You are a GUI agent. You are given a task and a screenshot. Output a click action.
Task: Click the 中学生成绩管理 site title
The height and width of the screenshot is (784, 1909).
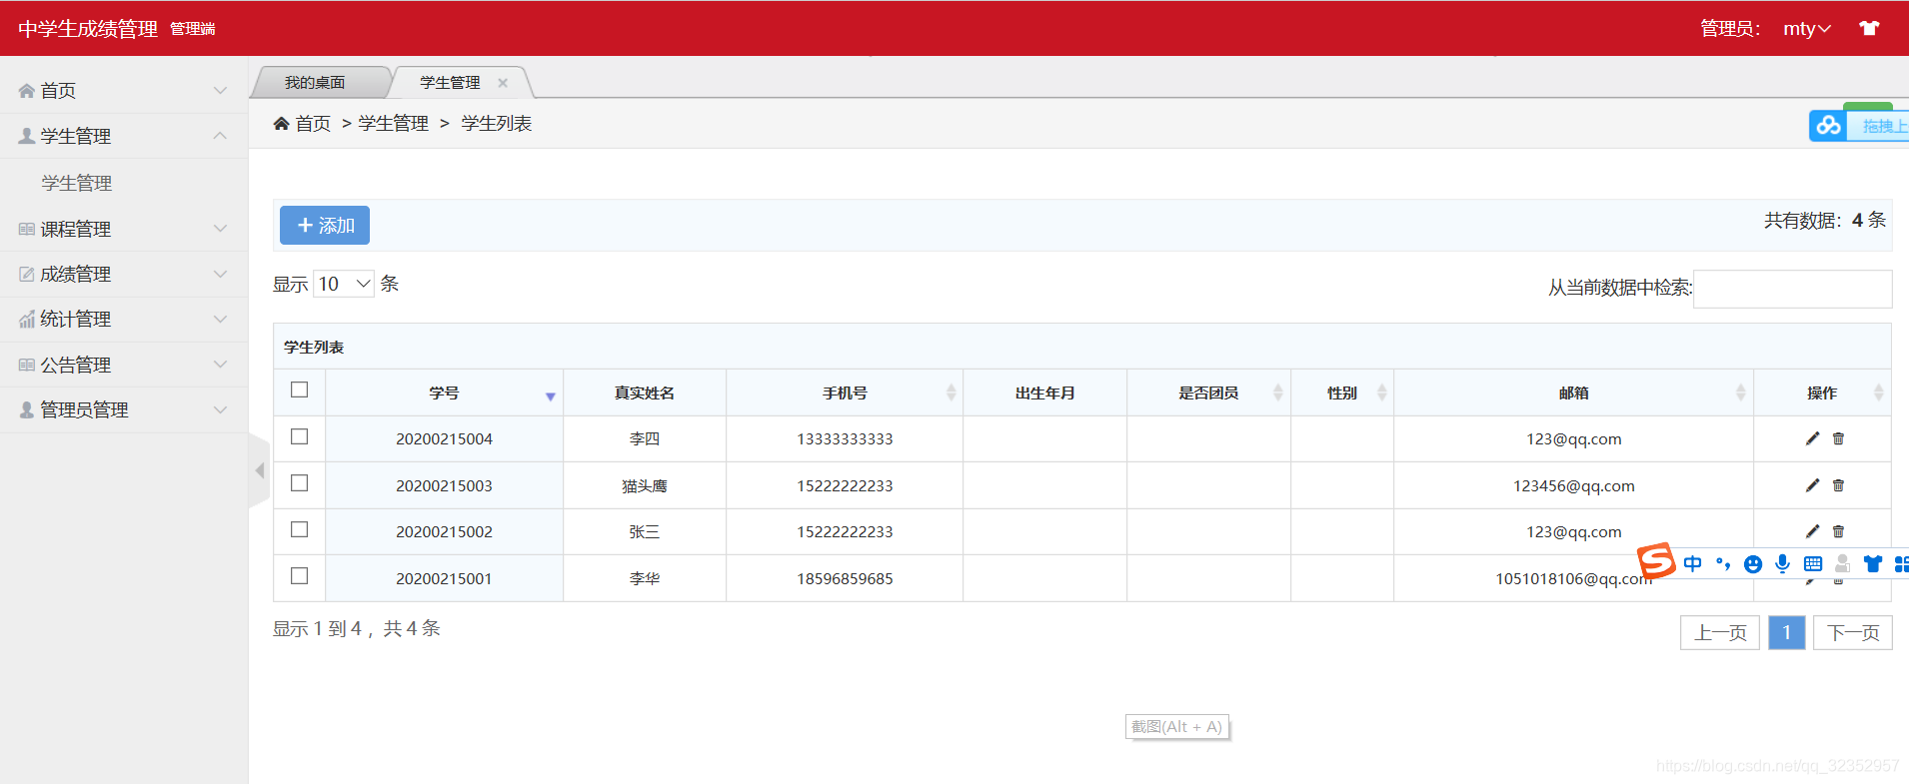(88, 29)
